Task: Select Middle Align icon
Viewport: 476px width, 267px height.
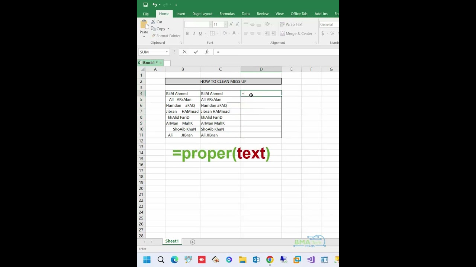Action: pos(252,24)
